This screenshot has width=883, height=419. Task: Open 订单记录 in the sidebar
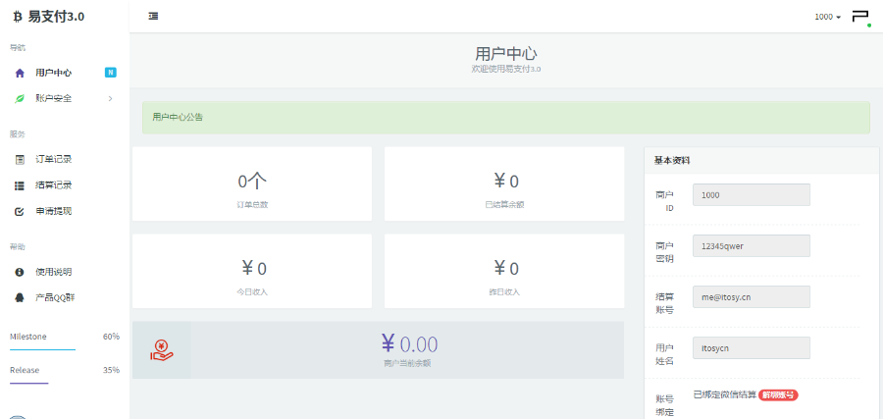pyautogui.click(x=53, y=159)
